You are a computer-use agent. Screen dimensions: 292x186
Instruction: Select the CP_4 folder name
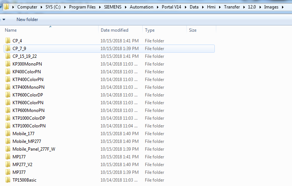(17, 41)
